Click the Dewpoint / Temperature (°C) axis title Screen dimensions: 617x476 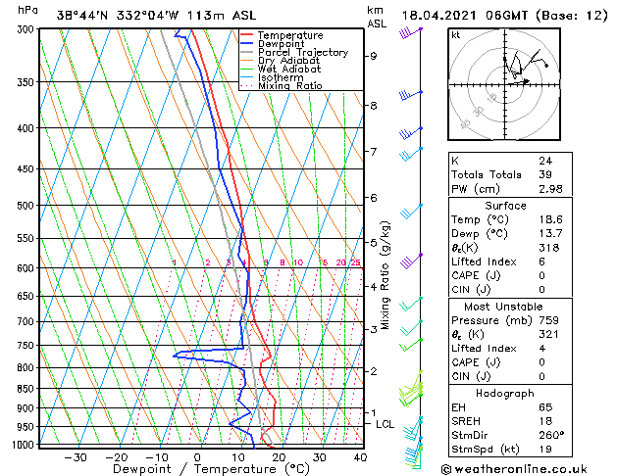click(211, 469)
